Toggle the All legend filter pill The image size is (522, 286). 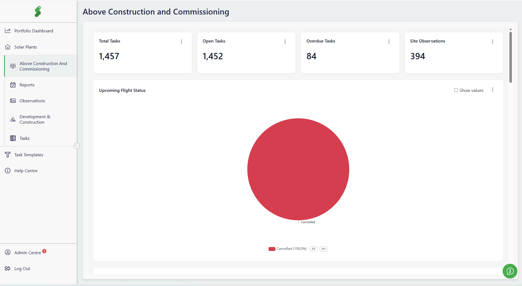313,249
